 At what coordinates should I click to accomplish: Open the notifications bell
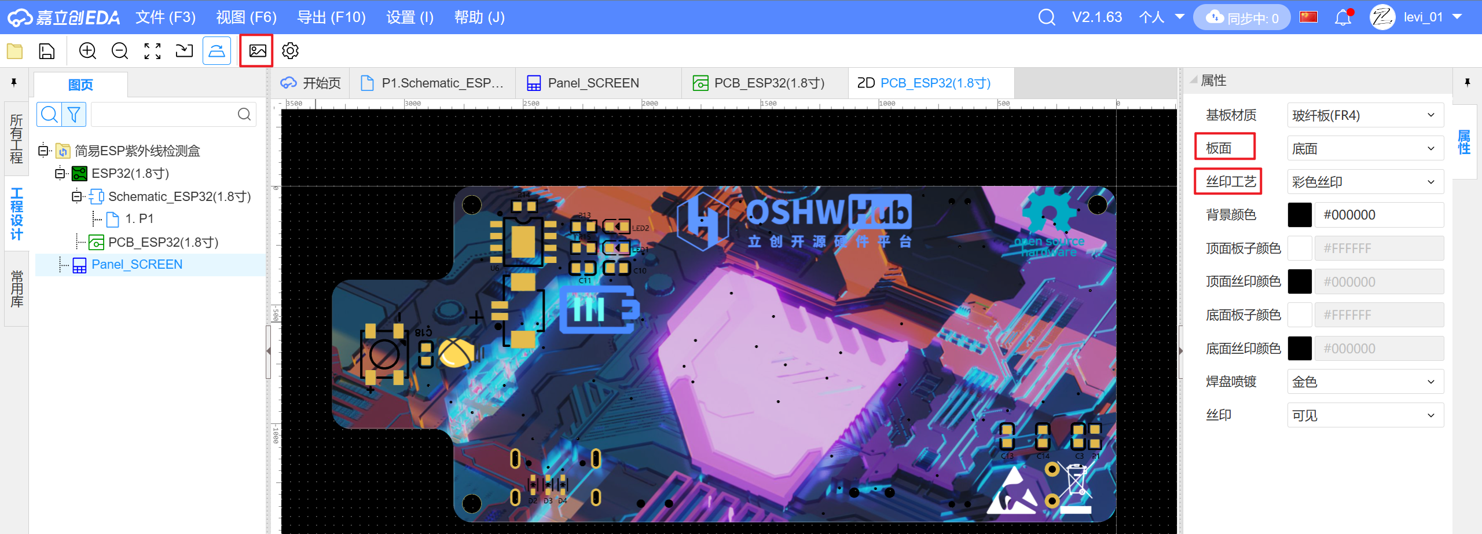click(x=1344, y=17)
